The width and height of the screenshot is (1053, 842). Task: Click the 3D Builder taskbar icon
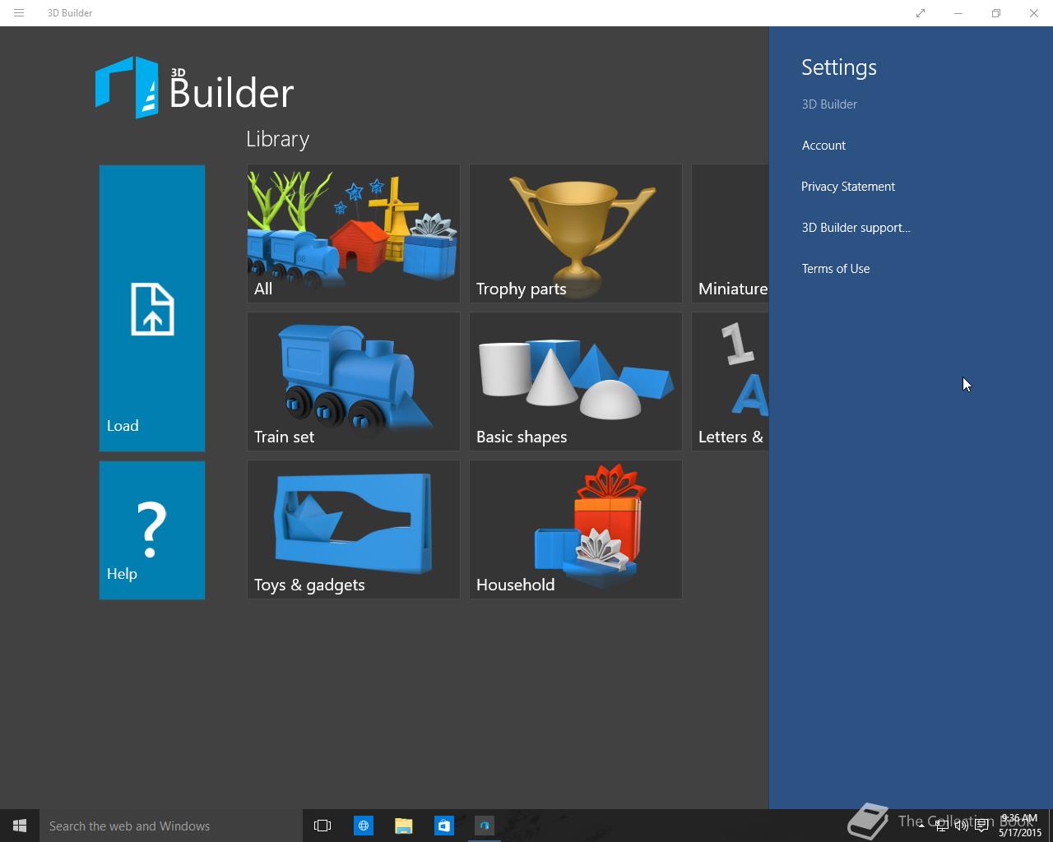pyautogui.click(x=485, y=826)
